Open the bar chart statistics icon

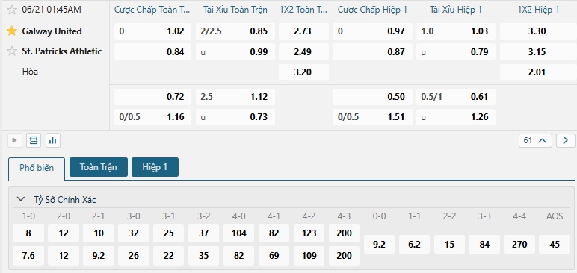pos(53,140)
